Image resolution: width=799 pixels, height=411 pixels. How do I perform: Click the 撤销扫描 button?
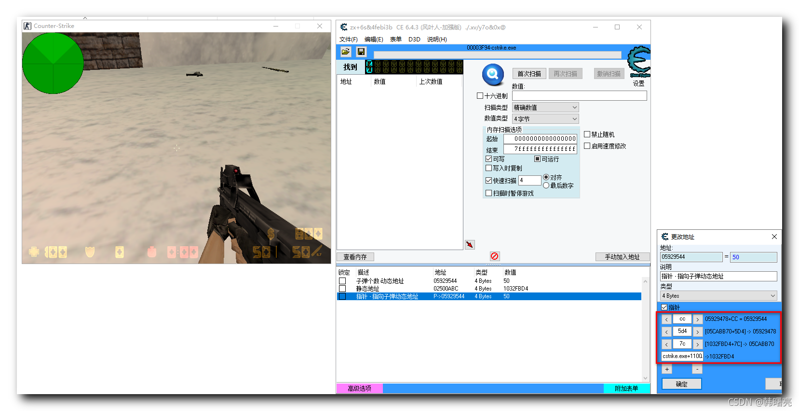tap(609, 74)
